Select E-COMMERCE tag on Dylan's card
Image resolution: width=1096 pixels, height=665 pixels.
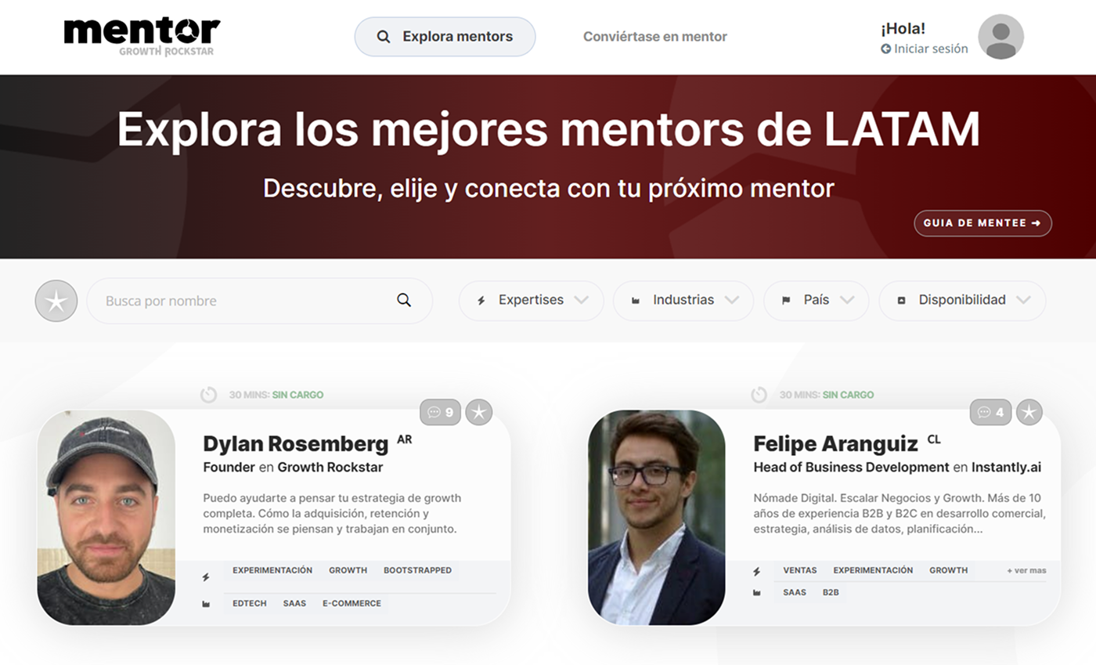pos(352,603)
